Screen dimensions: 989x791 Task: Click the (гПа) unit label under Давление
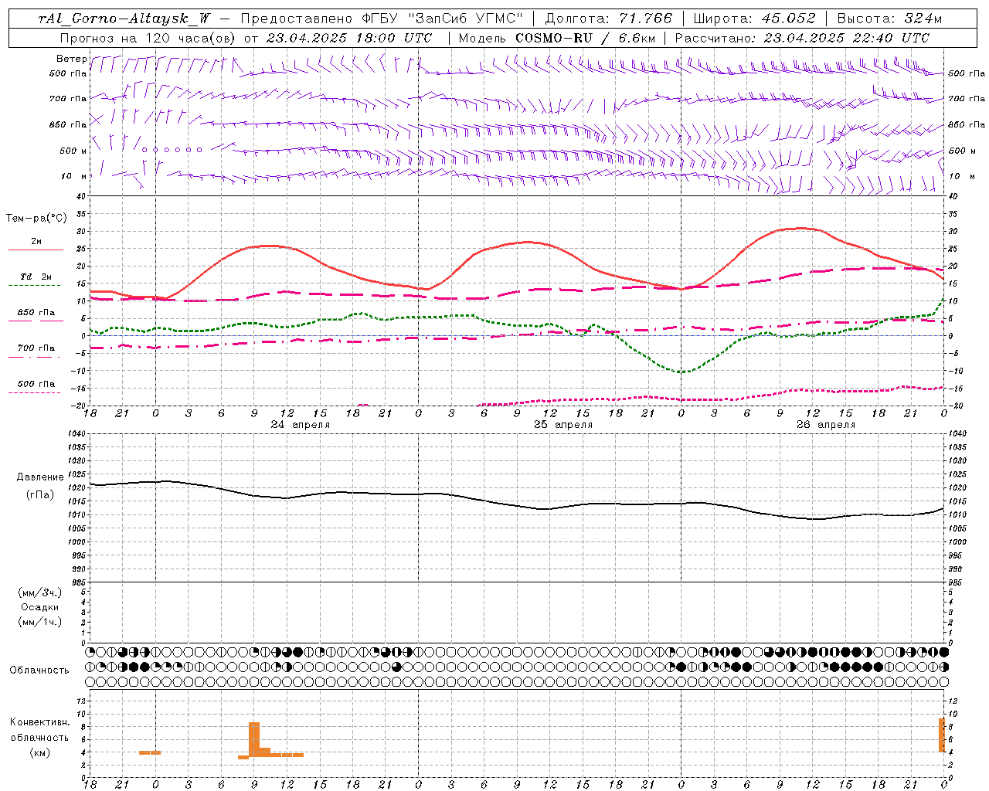40,494
